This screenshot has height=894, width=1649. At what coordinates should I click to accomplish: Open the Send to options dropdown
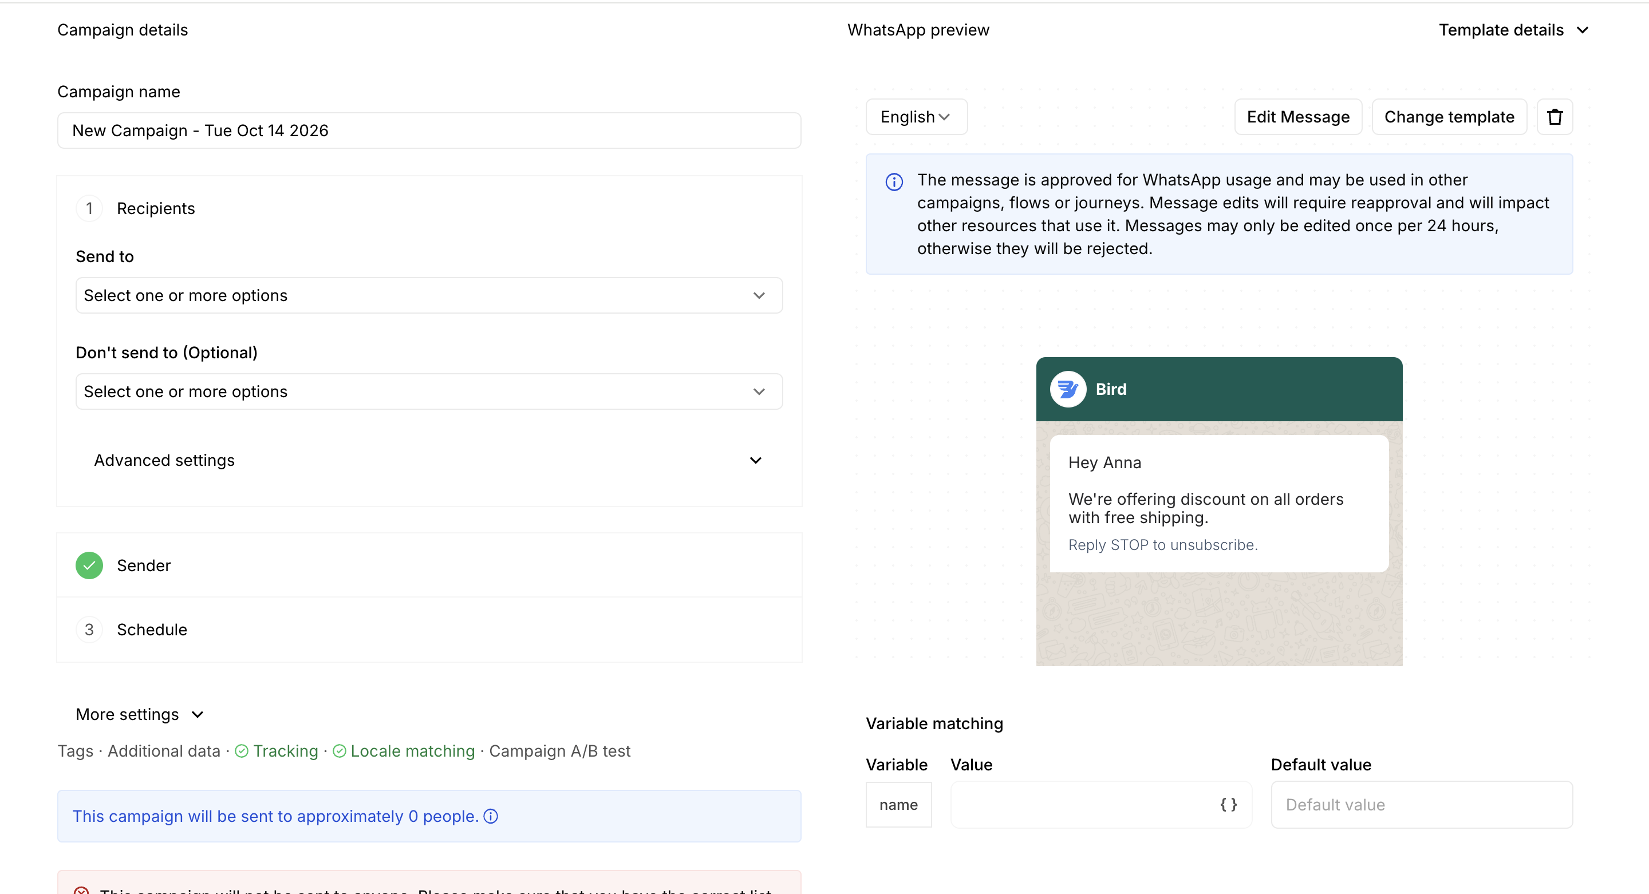429,296
